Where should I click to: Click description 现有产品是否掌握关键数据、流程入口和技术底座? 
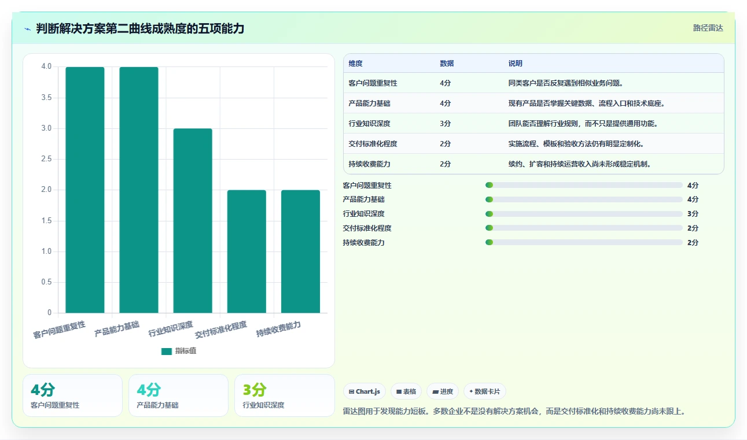click(587, 103)
